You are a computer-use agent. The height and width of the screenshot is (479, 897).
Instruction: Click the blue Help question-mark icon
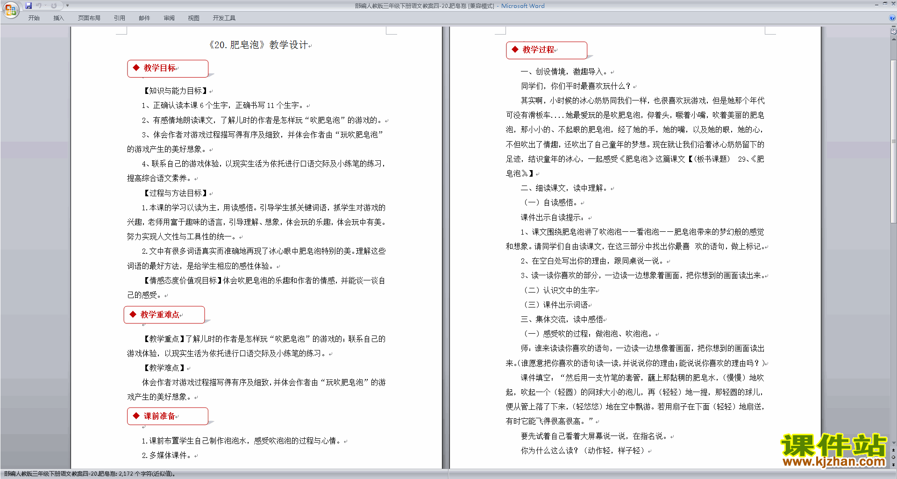[892, 18]
